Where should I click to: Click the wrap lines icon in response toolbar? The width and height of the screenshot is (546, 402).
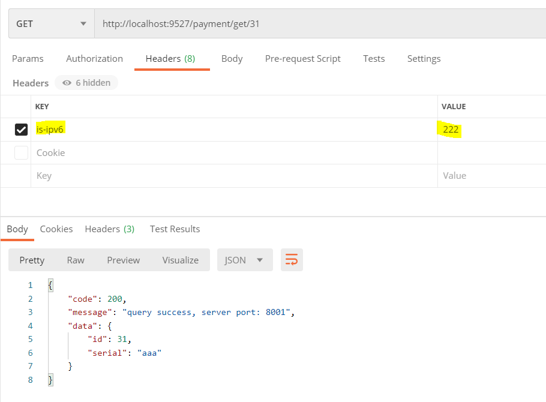point(292,260)
